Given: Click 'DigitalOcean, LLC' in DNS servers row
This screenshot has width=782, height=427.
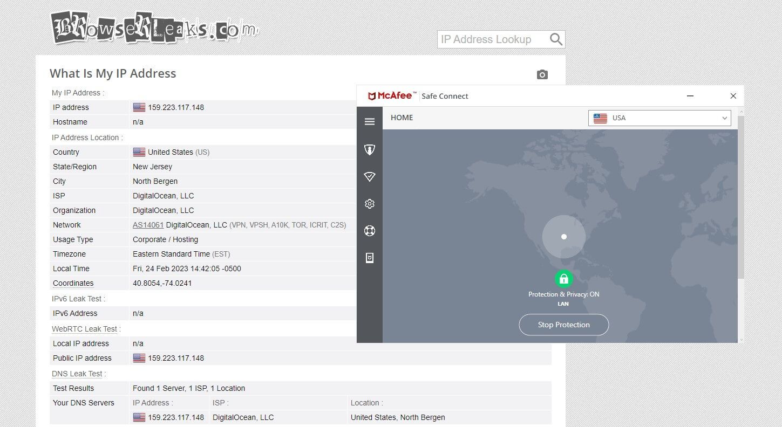Looking at the screenshot, I should 243,417.
